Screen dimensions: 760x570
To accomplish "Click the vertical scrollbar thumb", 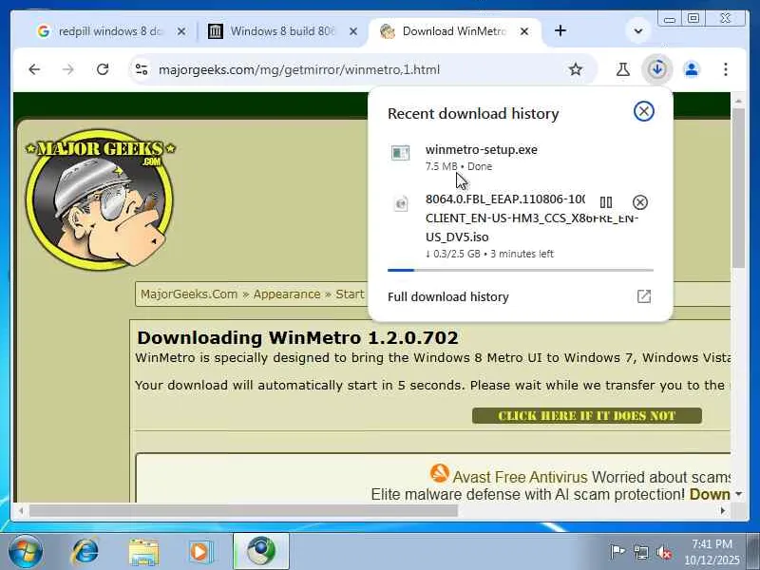I will [x=738, y=187].
